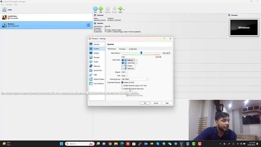This screenshot has height=147, width=261.
Task: Enable Hardware Clock in UTC Time
Action: pos(122,86)
